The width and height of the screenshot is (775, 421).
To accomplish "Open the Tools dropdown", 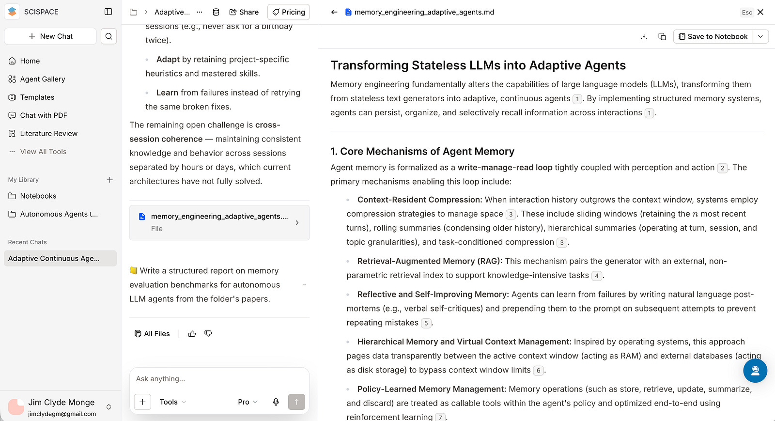I will [x=173, y=402].
